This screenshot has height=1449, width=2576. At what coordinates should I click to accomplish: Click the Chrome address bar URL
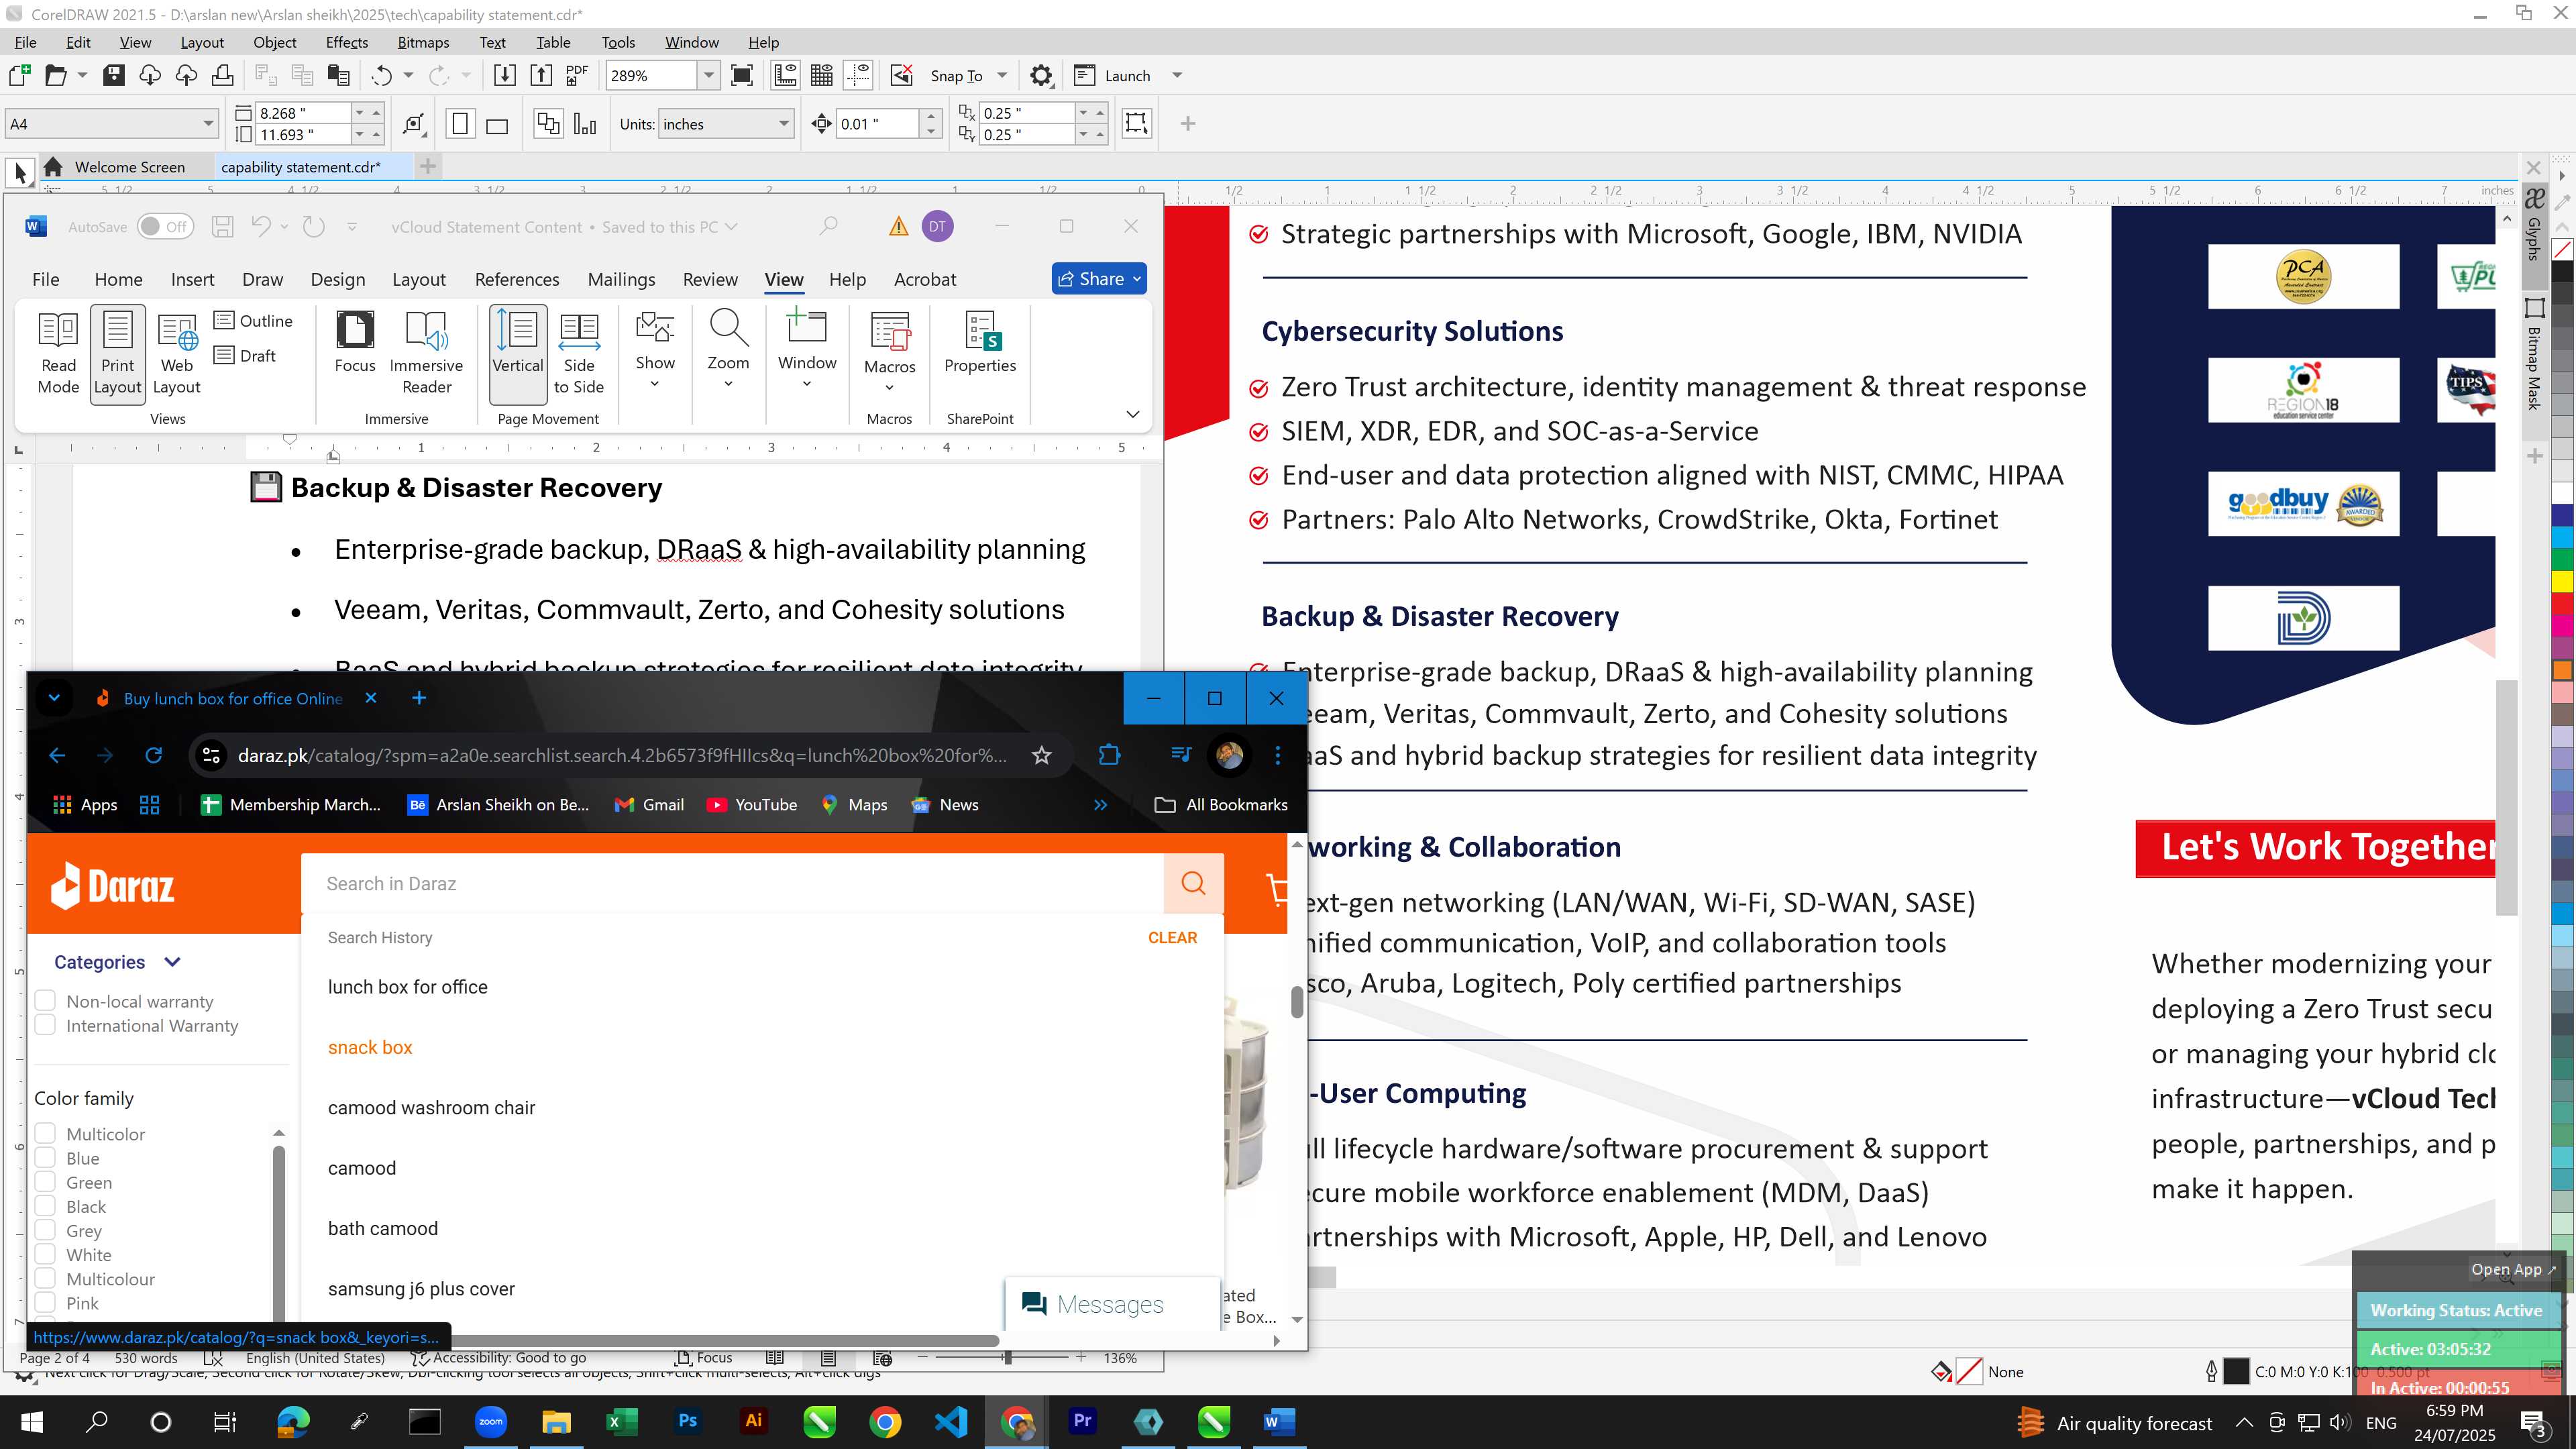click(x=622, y=755)
